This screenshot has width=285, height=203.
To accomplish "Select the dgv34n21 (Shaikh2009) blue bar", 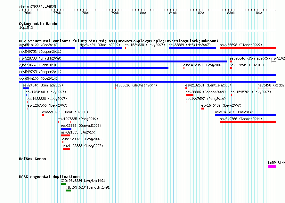I will click(x=101, y=48).
